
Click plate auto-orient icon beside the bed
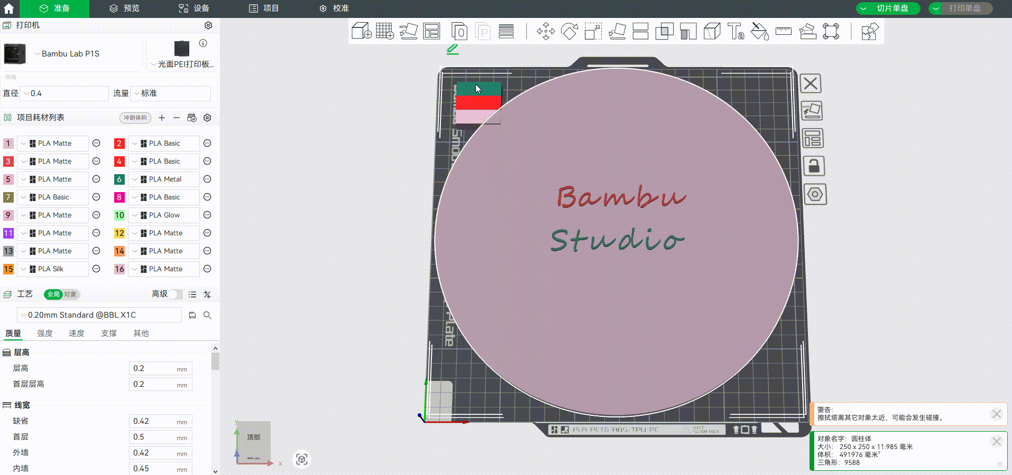click(x=812, y=111)
